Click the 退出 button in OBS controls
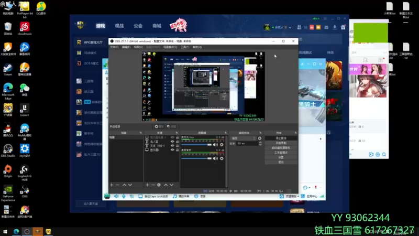The width and height of the screenshot is (419, 236). (x=281, y=162)
